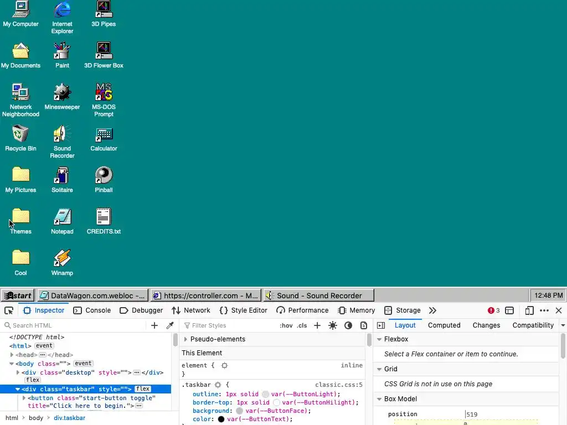
Task: Switch to the Inspector devtools tab
Action: [44, 310]
